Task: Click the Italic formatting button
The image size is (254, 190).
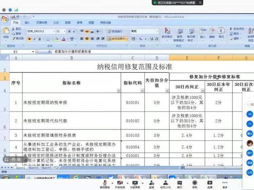Action: (35, 39)
